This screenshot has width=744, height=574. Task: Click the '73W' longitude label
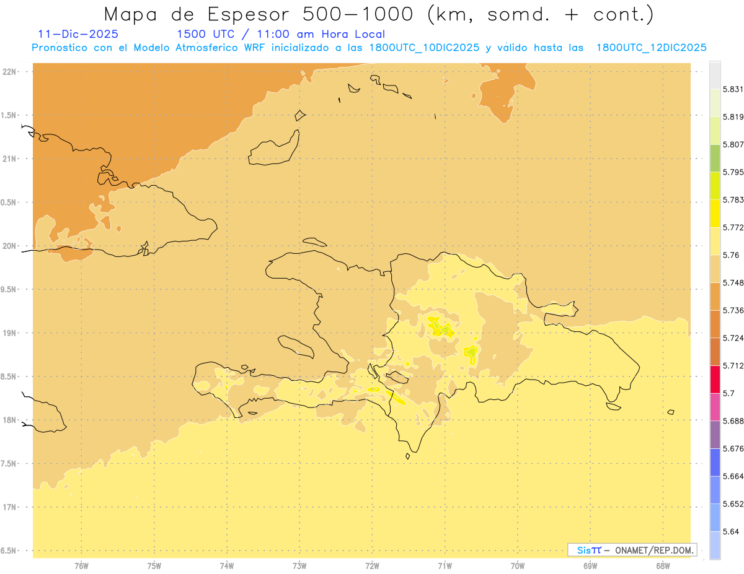[x=299, y=565]
